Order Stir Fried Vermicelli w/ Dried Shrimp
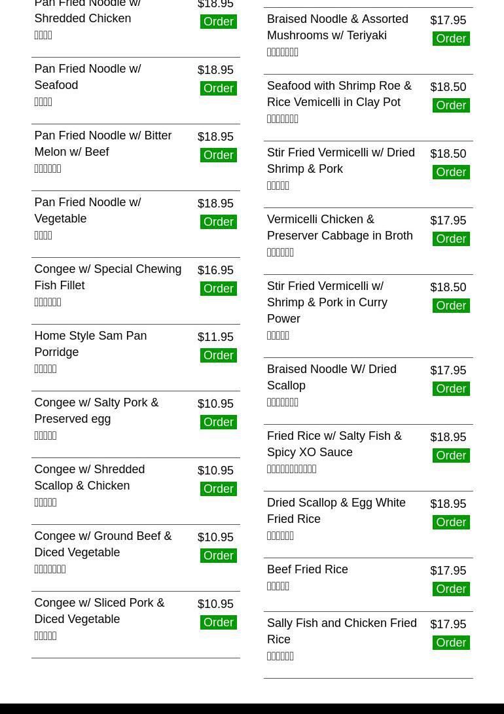 (x=451, y=172)
